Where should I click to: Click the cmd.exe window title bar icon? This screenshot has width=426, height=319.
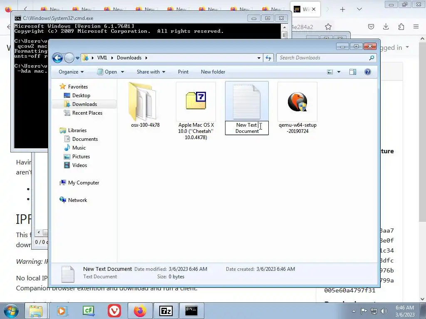pos(17,18)
